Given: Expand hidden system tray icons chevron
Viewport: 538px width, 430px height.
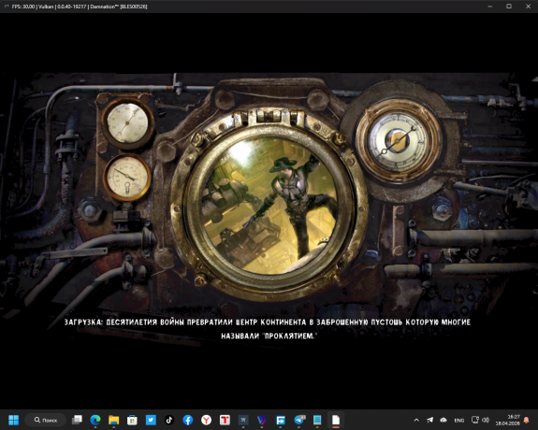Looking at the screenshot, I should pos(416,420).
